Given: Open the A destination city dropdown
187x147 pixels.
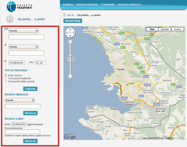Looking at the screenshot, I should click(x=24, y=47).
